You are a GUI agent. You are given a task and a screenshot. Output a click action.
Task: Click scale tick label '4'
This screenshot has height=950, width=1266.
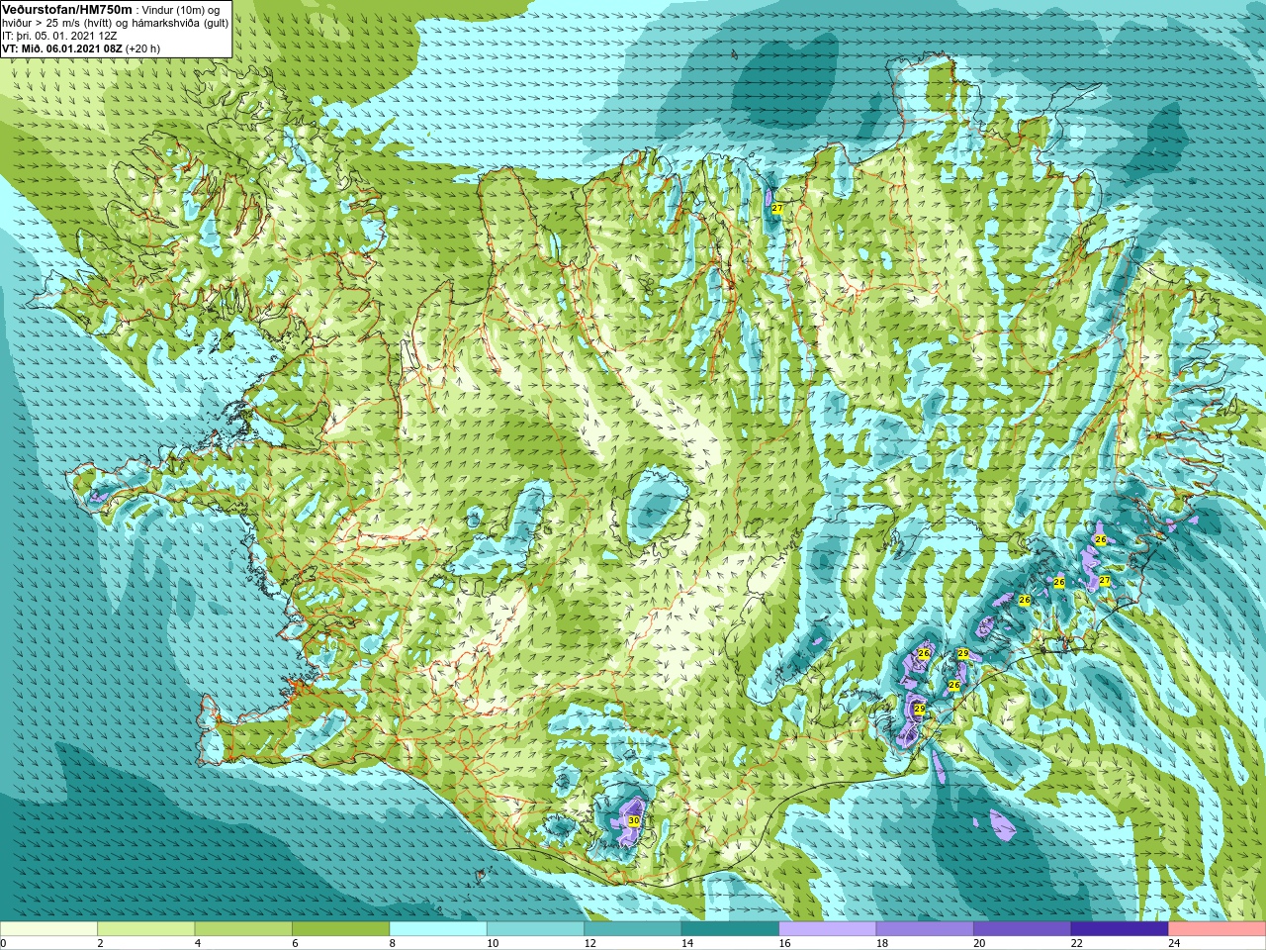[198, 943]
